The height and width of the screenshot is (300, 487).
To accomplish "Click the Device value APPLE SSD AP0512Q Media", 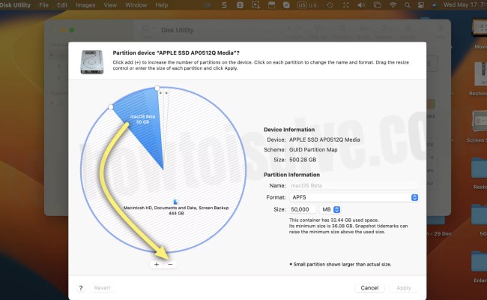I will tap(324, 140).
